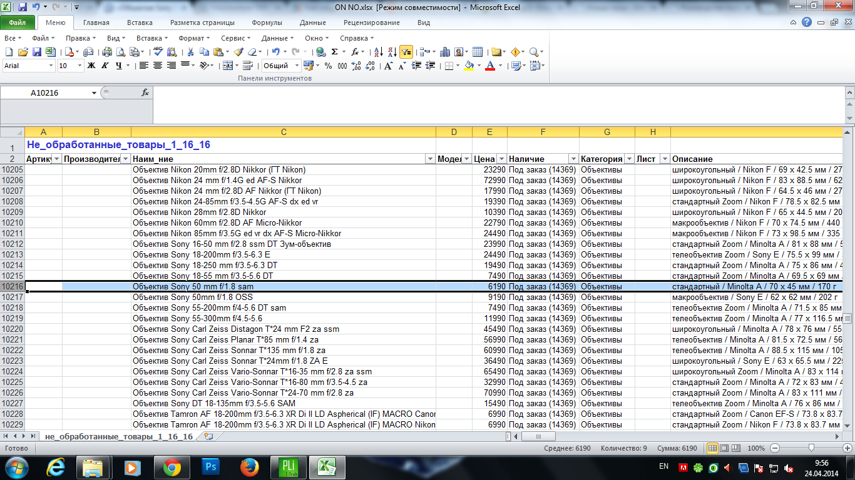Create a new blank workbook from the toolbar
This screenshot has width=855, height=480.
click(9, 52)
